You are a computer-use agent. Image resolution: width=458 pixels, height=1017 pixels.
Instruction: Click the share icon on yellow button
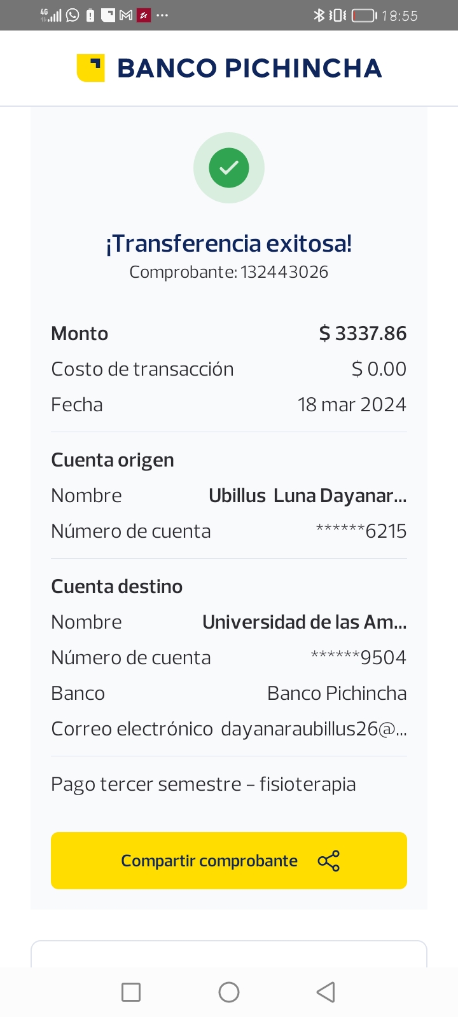coord(328,861)
